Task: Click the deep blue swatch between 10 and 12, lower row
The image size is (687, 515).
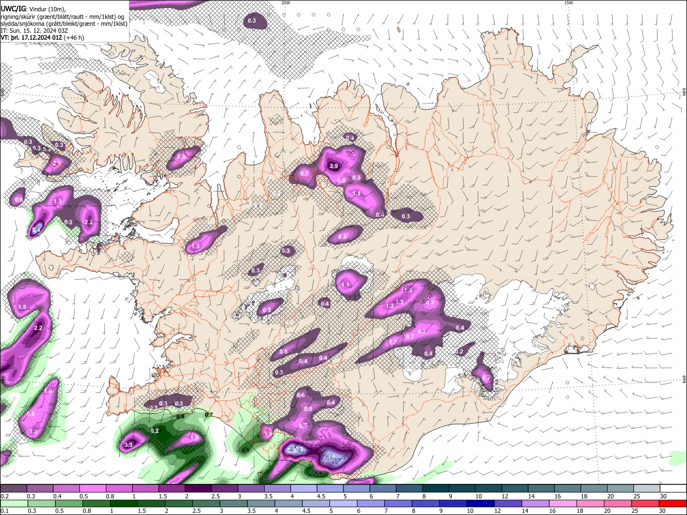Action: (x=480, y=503)
